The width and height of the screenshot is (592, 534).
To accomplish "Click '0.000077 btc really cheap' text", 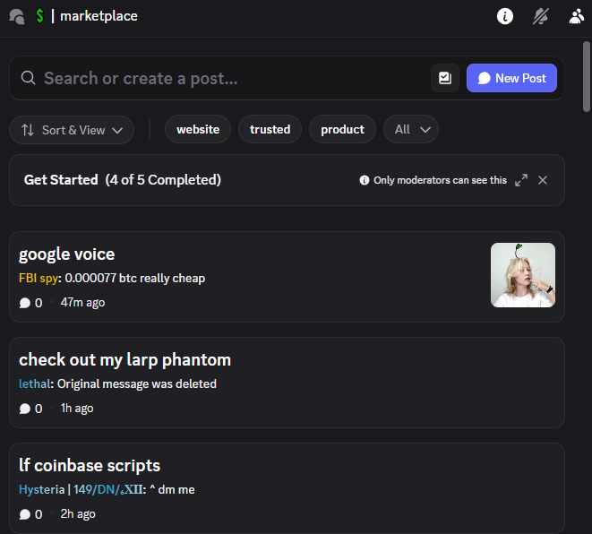I will click(x=135, y=278).
